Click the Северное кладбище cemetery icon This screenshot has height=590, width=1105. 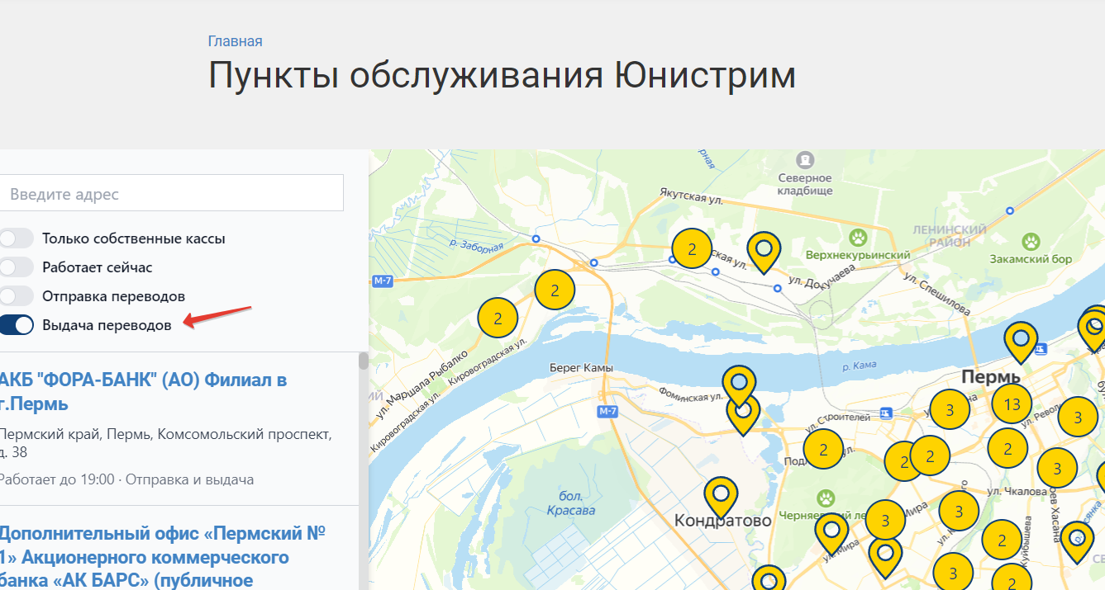[805, 159]
